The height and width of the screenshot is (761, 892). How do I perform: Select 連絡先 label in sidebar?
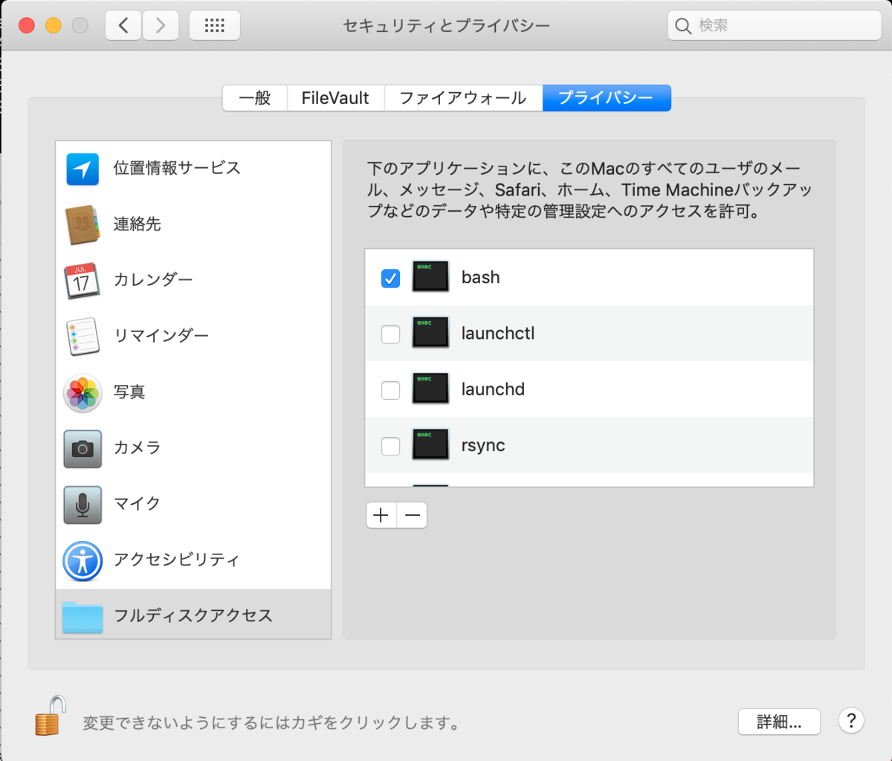click(x=137, y=224)
